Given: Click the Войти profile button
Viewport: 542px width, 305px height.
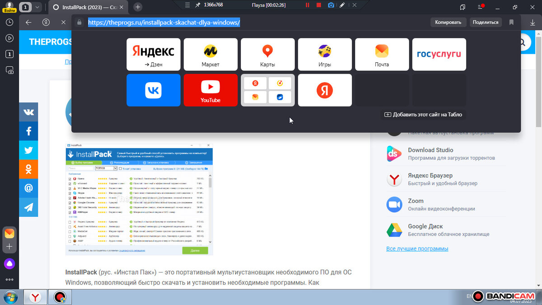Looking at the screenshot, I should click(x=9, y=7).
